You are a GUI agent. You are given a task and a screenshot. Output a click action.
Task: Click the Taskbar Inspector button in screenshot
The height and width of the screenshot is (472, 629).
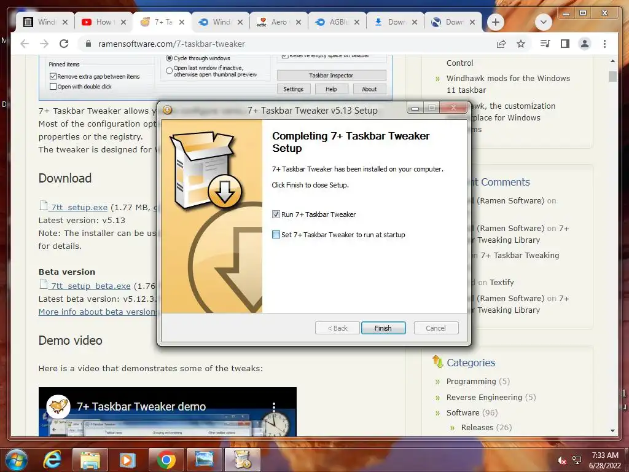click(331, 75)
